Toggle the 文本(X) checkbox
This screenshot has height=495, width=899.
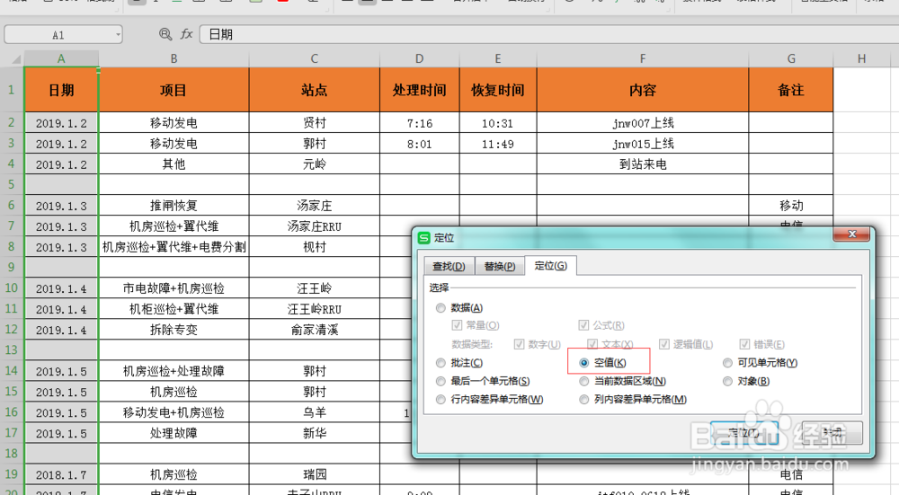pos(592,344)
